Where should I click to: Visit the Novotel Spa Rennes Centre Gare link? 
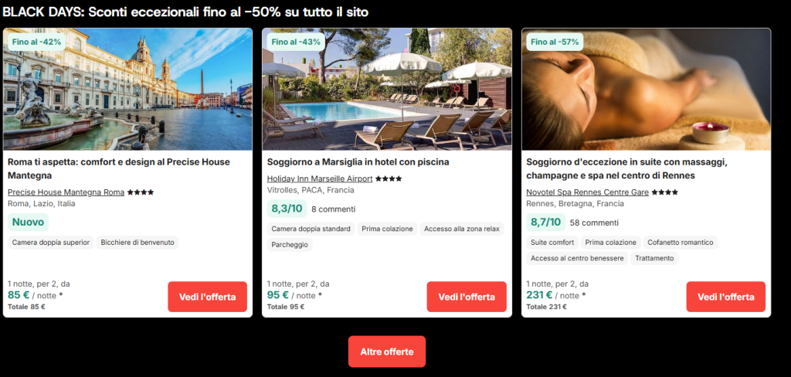click(x=588, y=192)
